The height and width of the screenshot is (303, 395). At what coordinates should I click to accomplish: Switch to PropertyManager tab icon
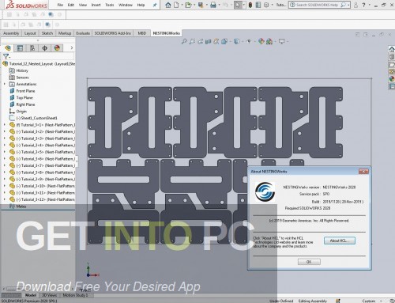pos(20,48)
